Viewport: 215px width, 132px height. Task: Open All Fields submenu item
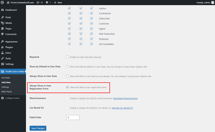6,78
